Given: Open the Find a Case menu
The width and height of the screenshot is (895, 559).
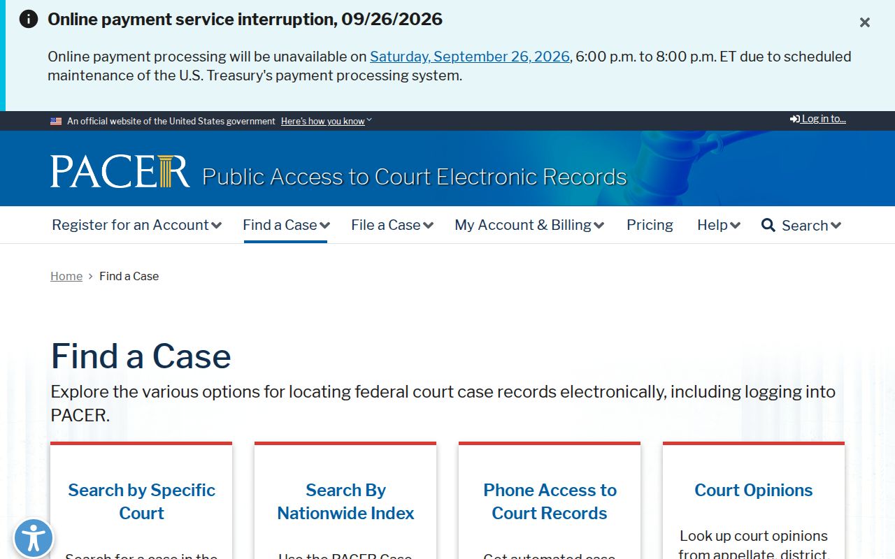Looking at the screenshot, I should pos(286,225).
